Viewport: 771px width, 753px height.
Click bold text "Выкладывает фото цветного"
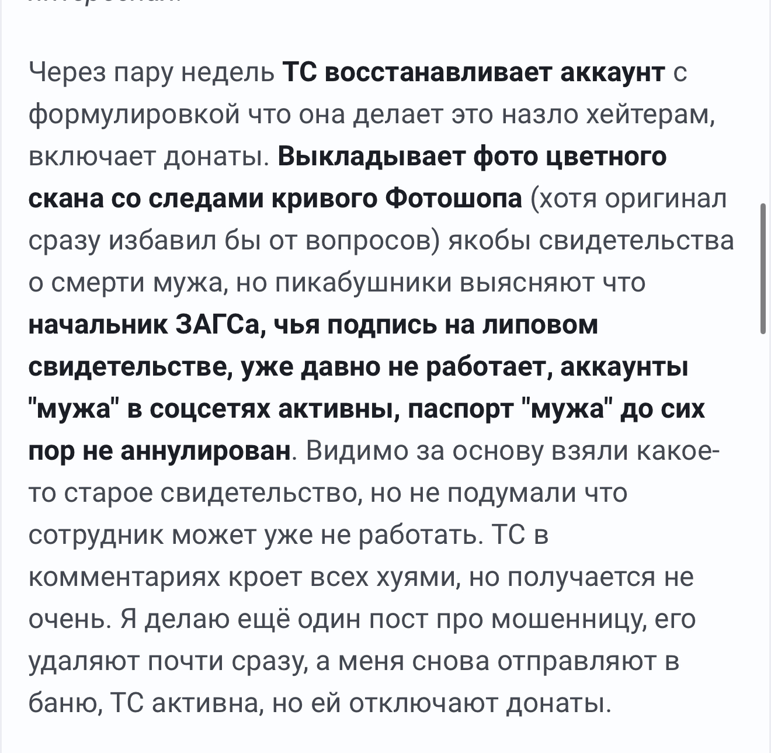point(472,157)
